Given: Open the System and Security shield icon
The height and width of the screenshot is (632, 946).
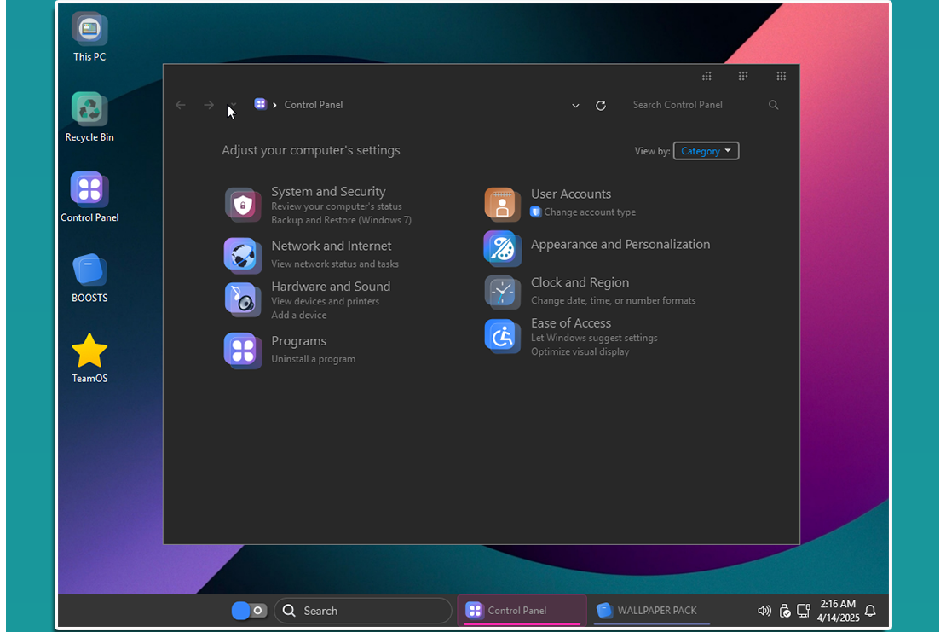Looking at the screenshot, I should (x=242, y=205).
